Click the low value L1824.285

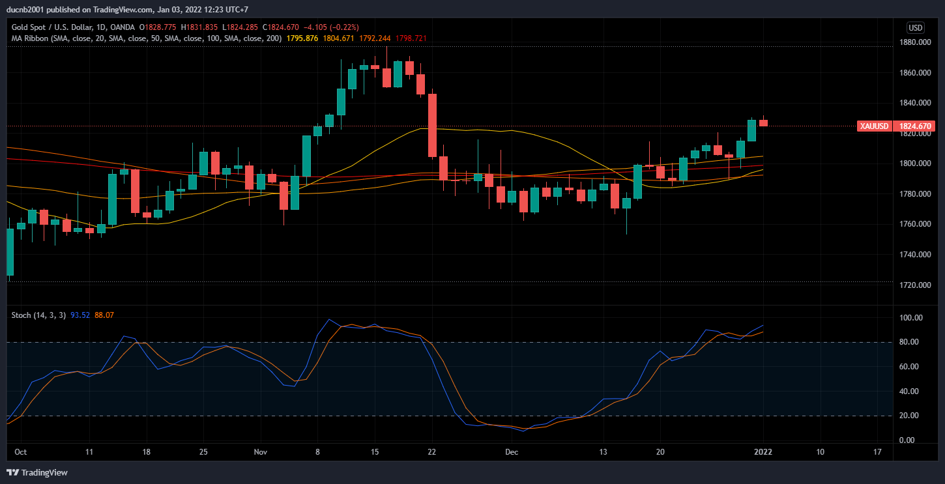coord(240,27)
